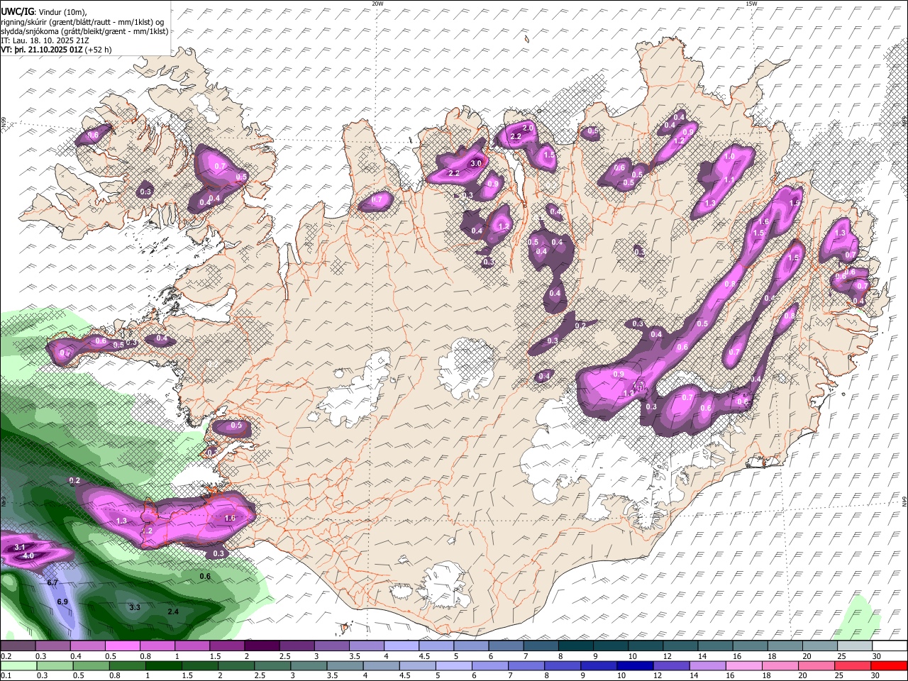Select the 2.0 snow value in the north
This screenshot has width=908, height=681.
[x=528, y=128]
